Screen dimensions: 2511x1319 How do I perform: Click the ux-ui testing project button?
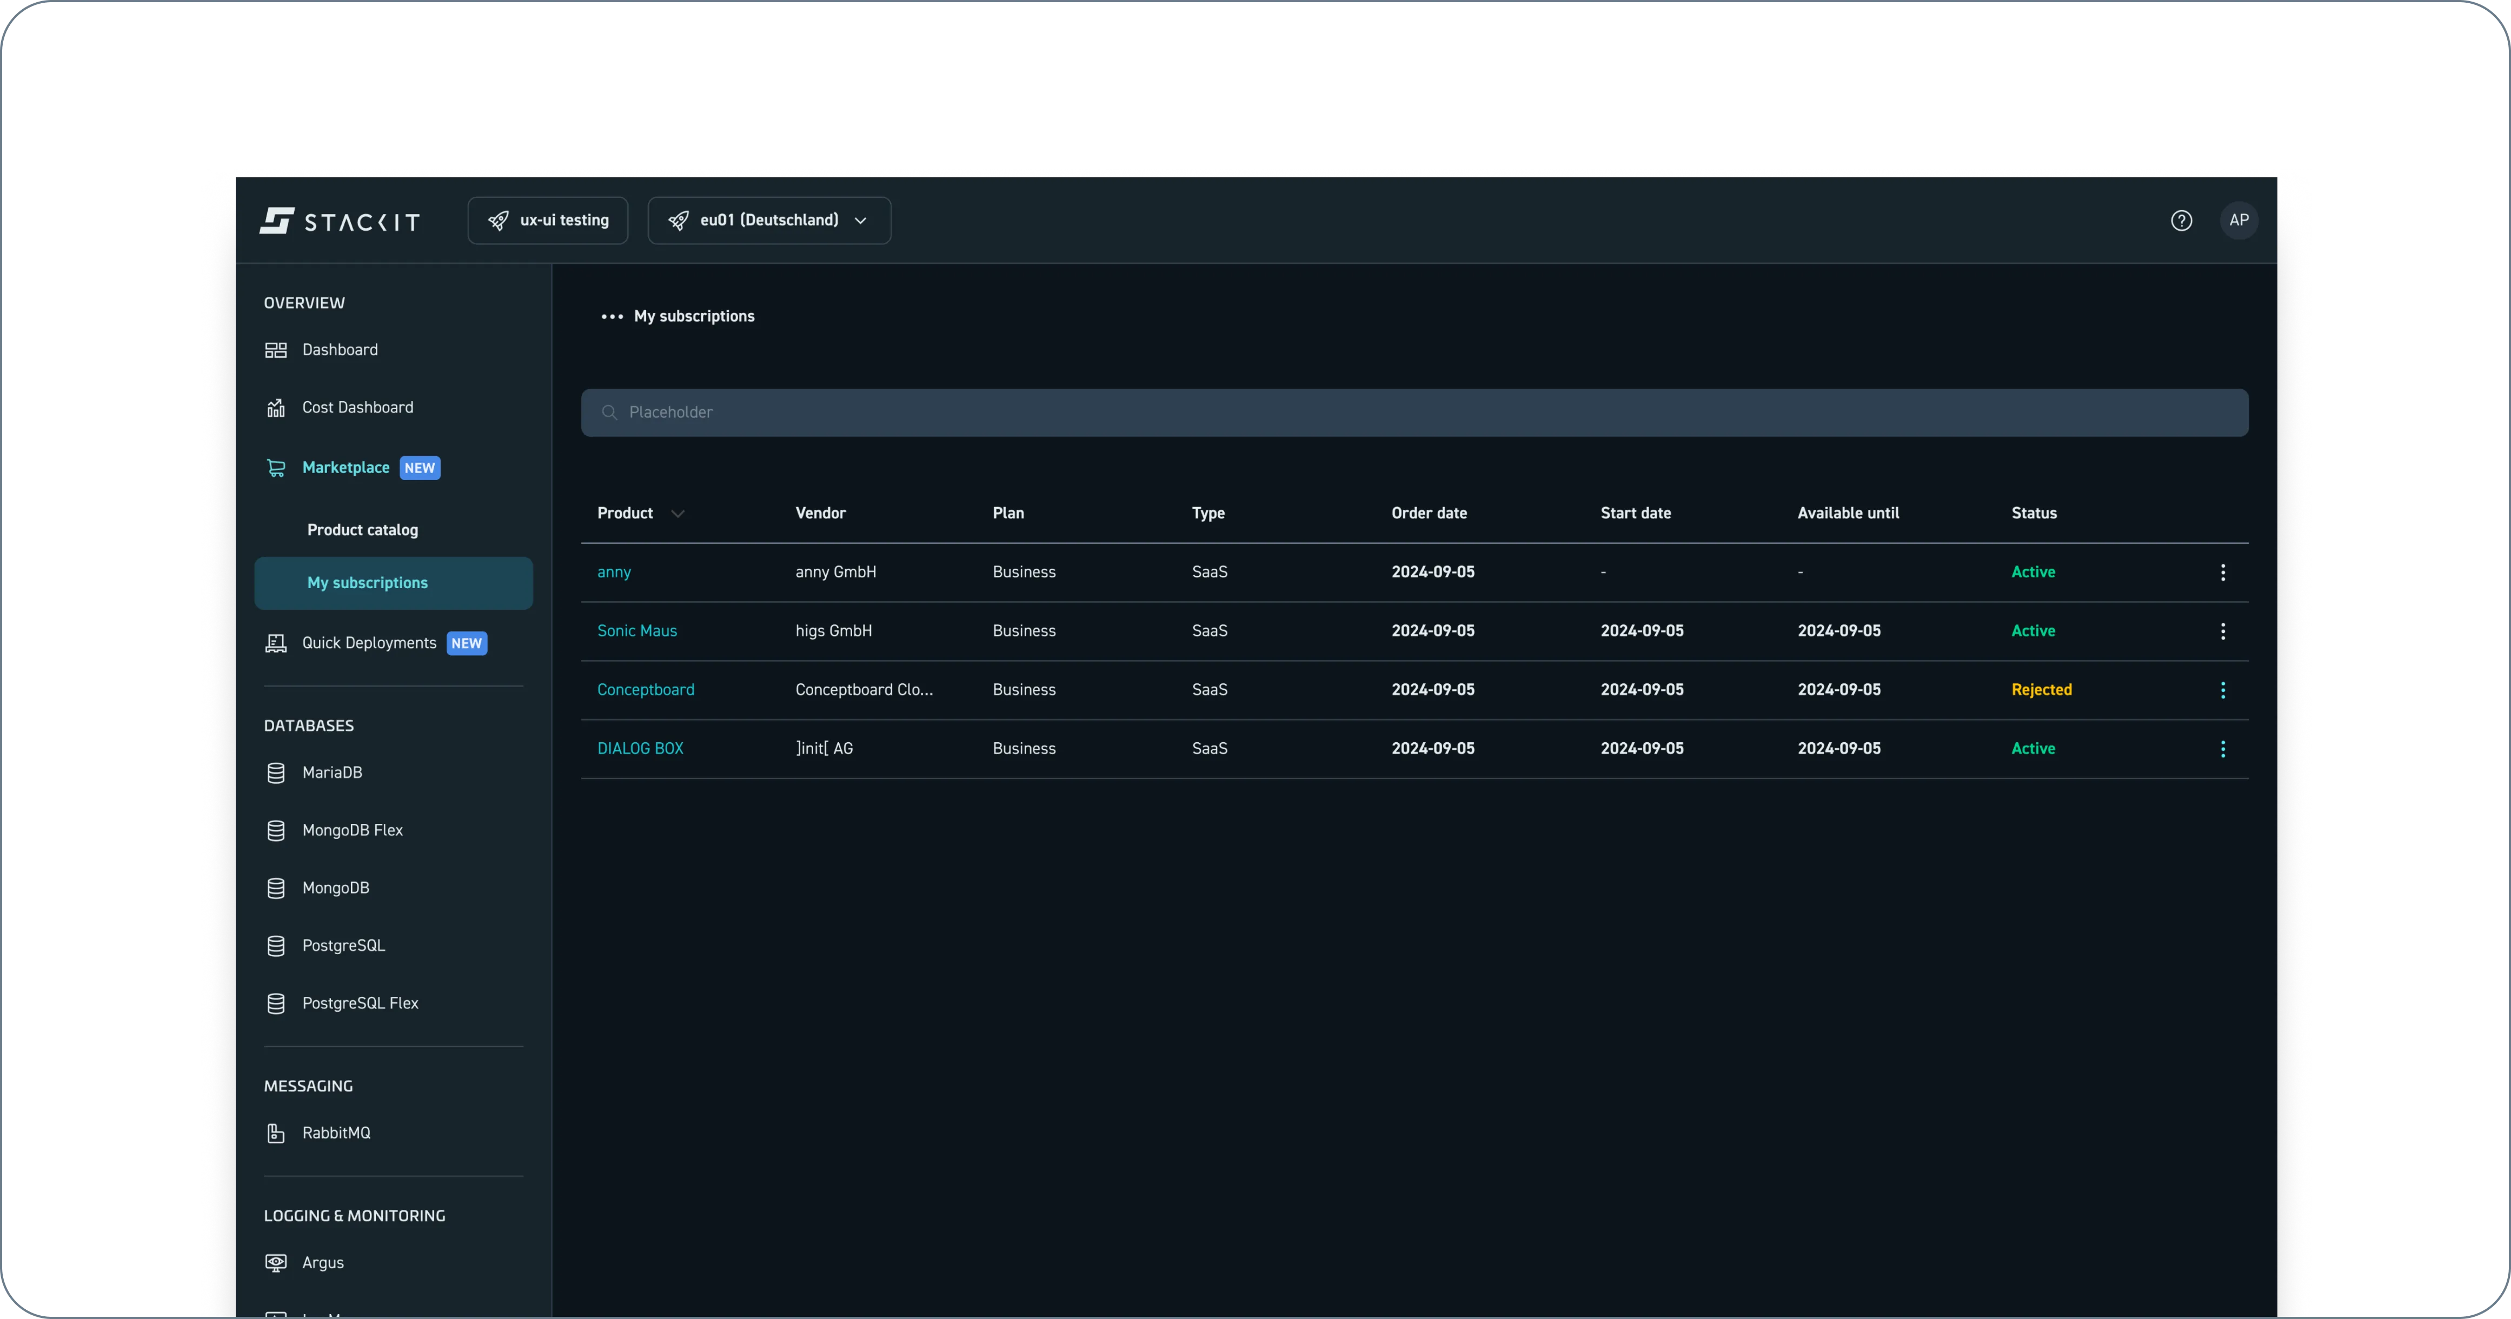click(x=547, y=221)
